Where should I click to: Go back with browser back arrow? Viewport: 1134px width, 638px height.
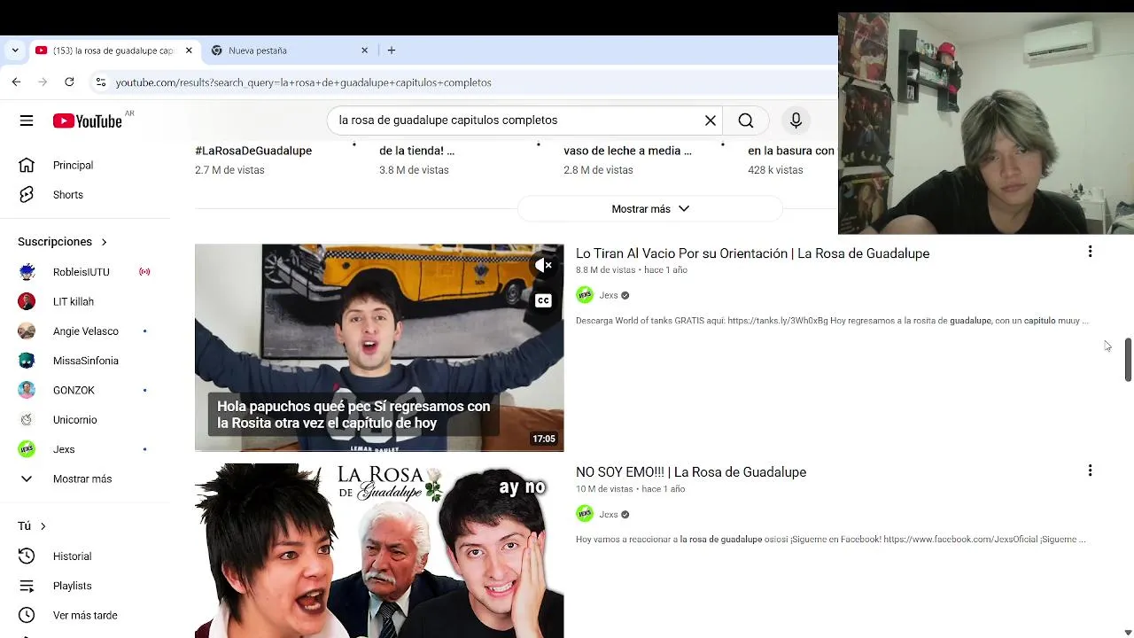(16, 82)
